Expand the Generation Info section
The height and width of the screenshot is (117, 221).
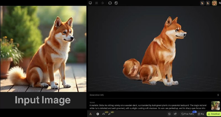(x=97, y=95)
